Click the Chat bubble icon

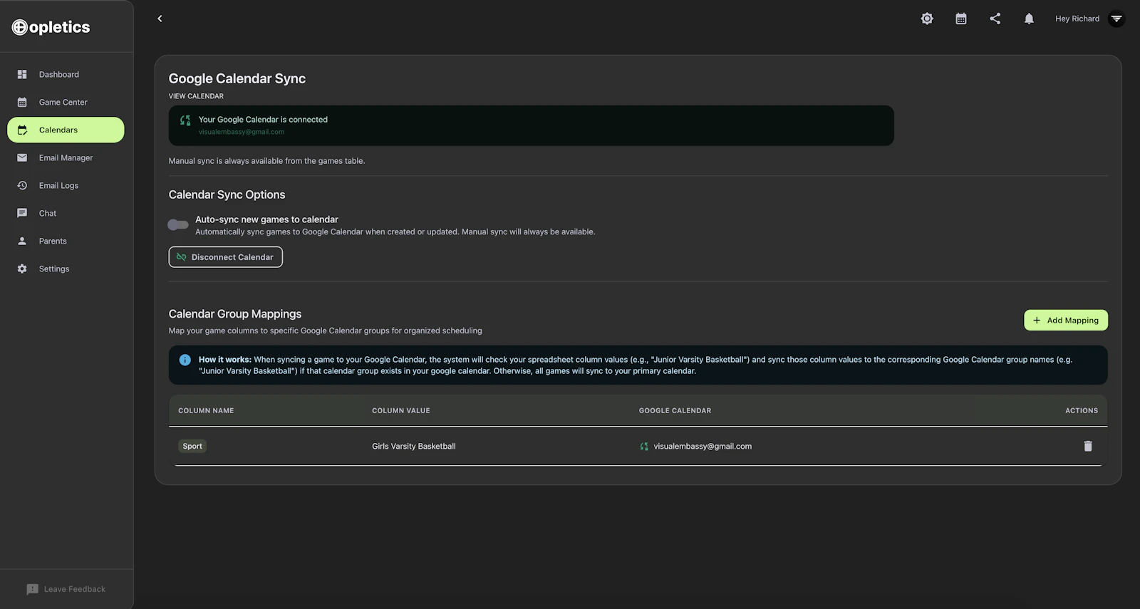click(22, 213)
